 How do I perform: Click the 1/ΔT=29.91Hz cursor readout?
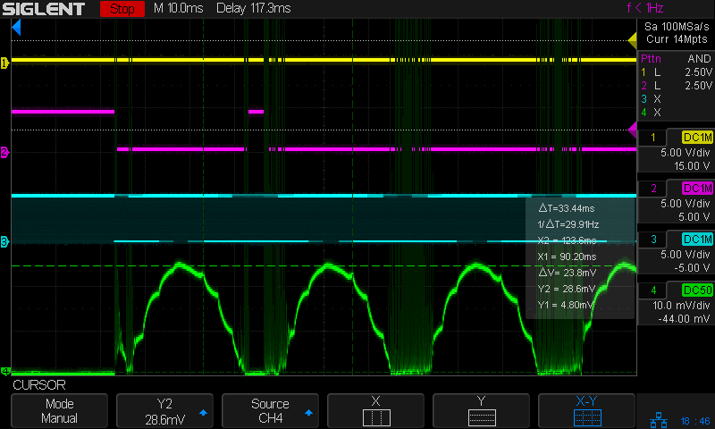point(568,224)
